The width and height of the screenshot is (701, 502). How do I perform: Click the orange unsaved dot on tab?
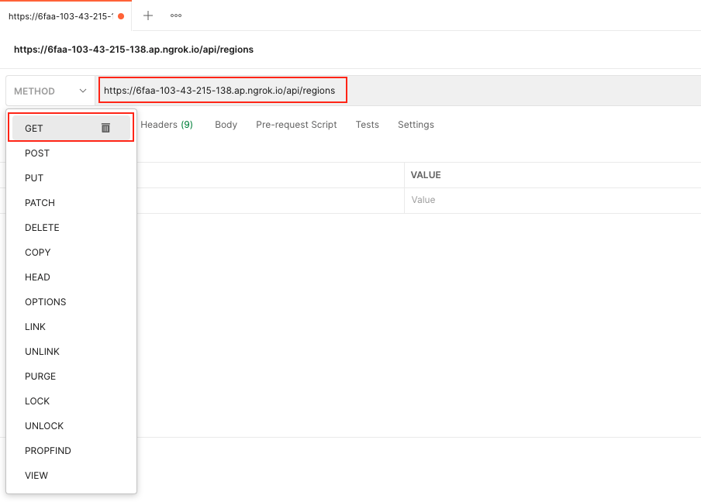[121, 16]
